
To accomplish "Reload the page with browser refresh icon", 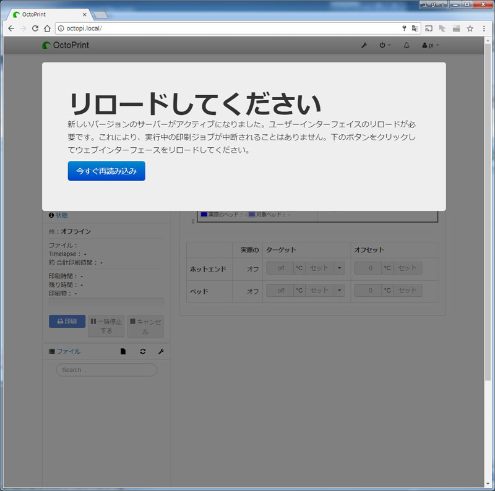I will pyautogui.click(x=35, y=28).
